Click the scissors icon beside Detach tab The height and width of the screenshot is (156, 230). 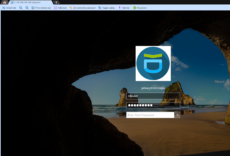(x=4, y=8)
